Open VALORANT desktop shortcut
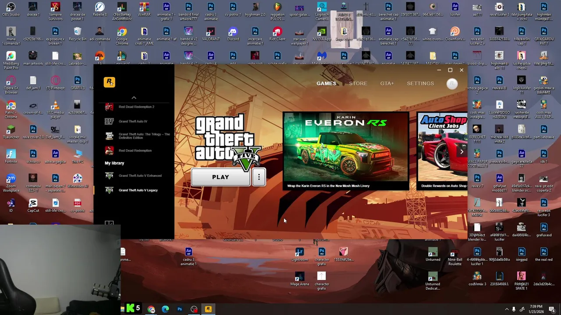Viewport: 561px width, 315px height. coord(211,34)
